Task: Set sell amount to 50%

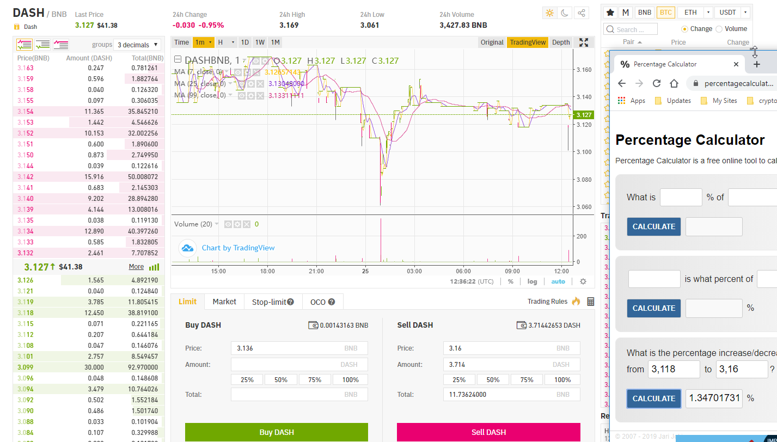Action: 493,379
